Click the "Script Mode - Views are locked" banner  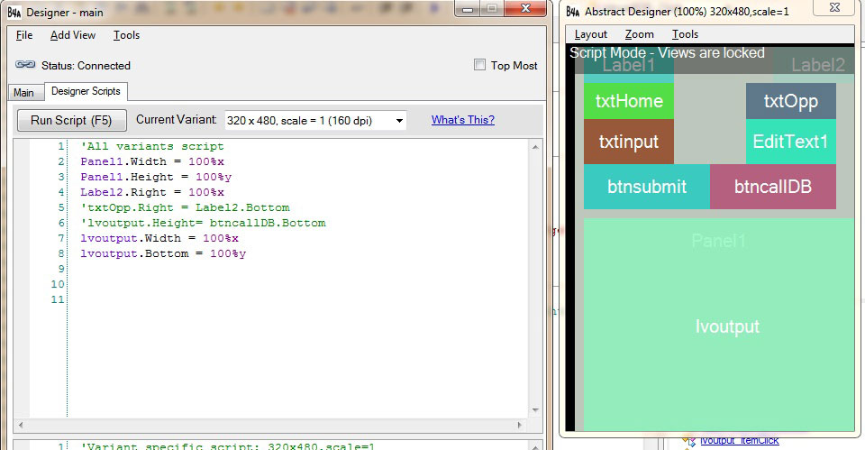[667, 53]
